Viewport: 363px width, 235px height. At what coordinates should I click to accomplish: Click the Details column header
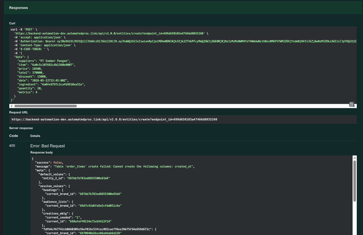coord(35,136)
